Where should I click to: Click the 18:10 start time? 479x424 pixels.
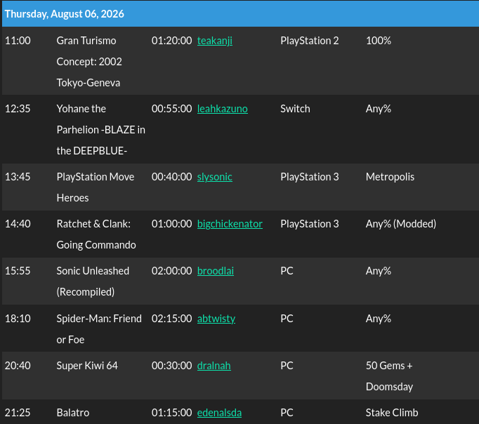click(x=18, y=319)
